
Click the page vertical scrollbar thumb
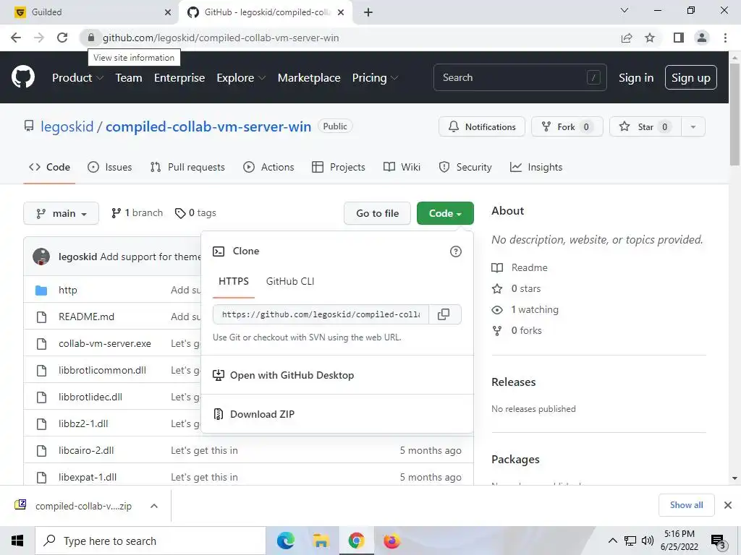[735, 114]
